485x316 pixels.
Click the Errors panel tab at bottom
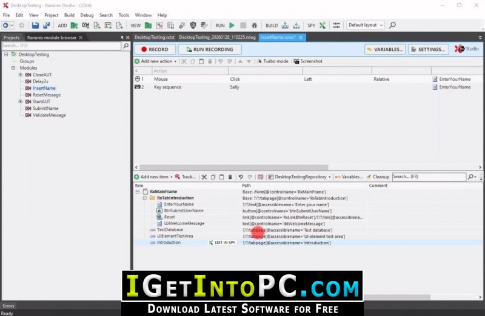point(8,306)
